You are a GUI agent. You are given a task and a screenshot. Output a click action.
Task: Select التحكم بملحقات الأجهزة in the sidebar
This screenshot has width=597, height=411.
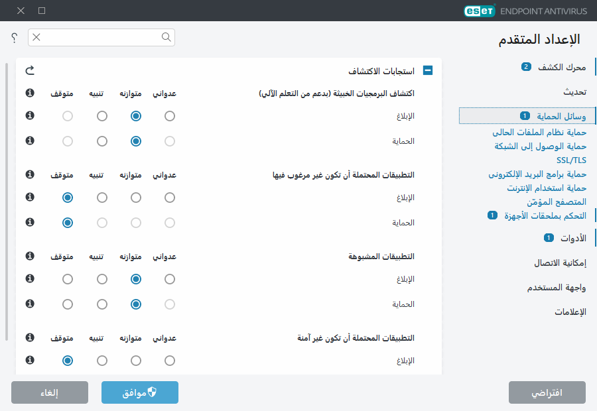point(539,215)
